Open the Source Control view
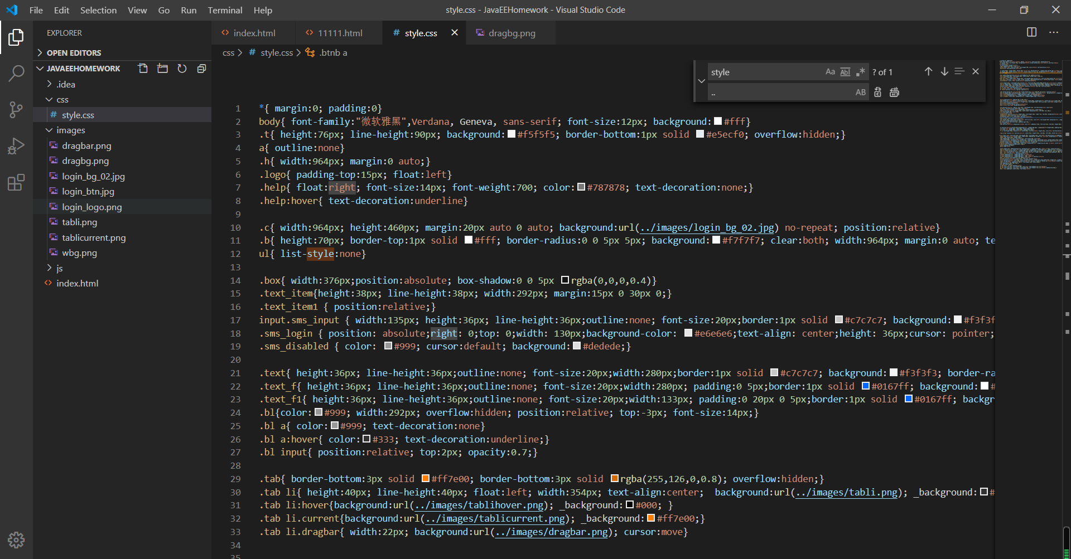The height and width of the screenshot is (559, 1071). pos(16,109)
